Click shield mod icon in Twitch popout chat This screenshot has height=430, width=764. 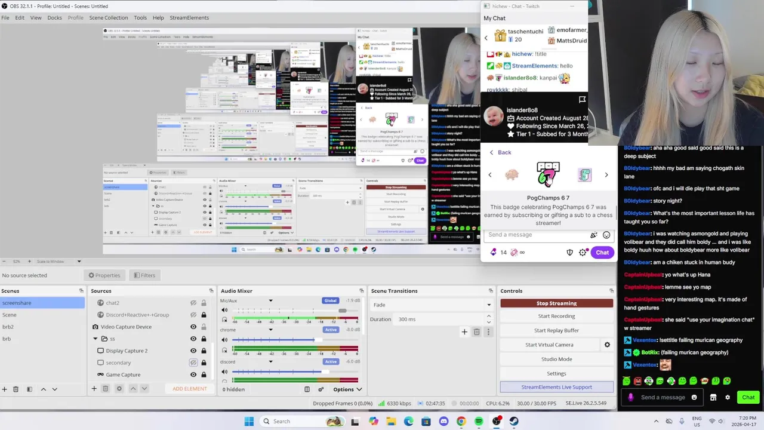point(569,253)
